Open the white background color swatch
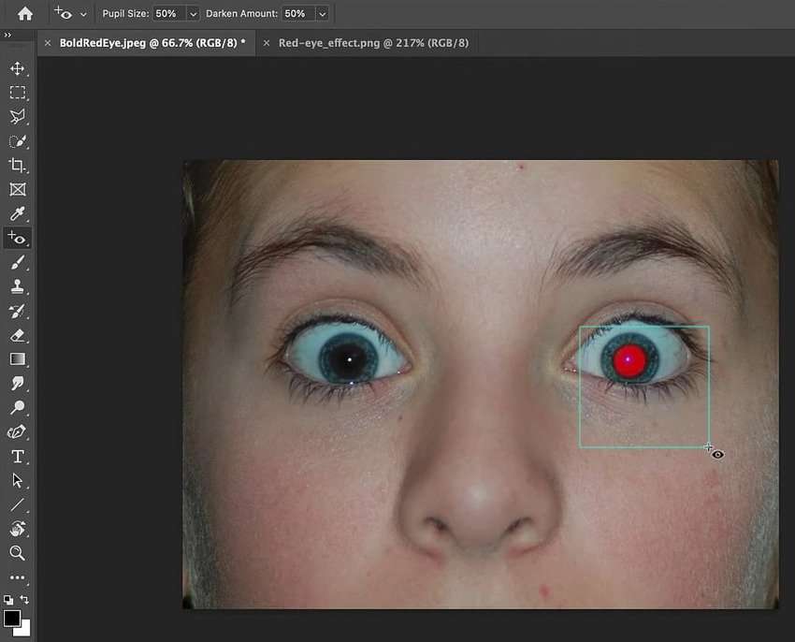 (x=25, y=631)
